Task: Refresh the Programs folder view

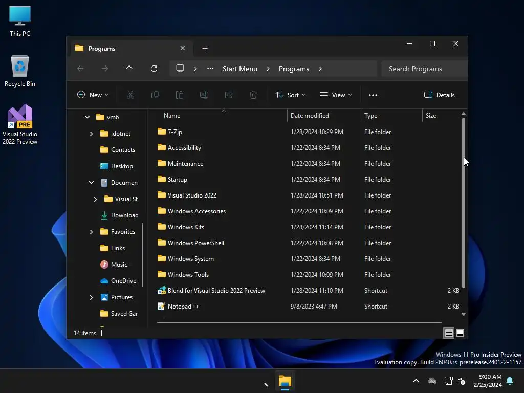Action: 154,69
